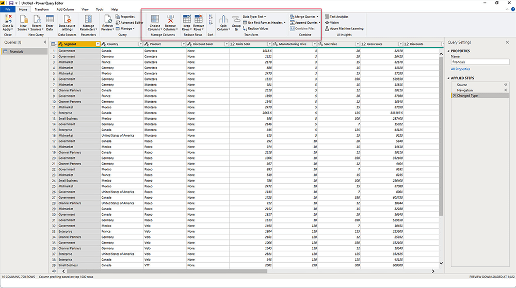Click the Keep Rows icon

(x=187, y=19)
